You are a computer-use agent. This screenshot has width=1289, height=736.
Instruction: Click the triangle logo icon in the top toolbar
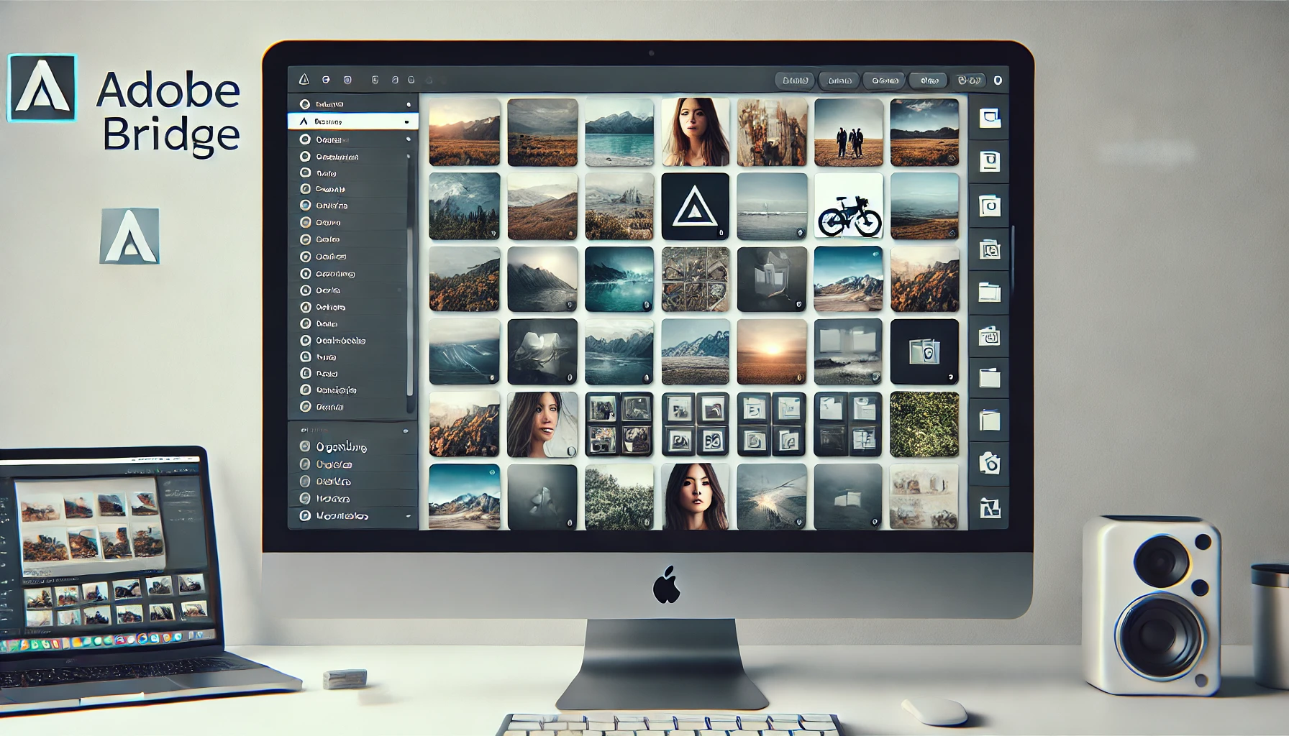(x=304, y=80)
